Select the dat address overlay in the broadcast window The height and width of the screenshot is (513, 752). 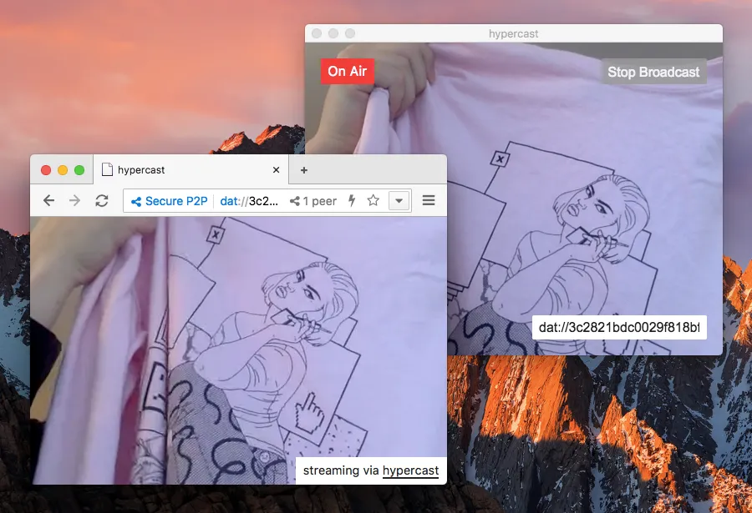click(x=619, y=326)
